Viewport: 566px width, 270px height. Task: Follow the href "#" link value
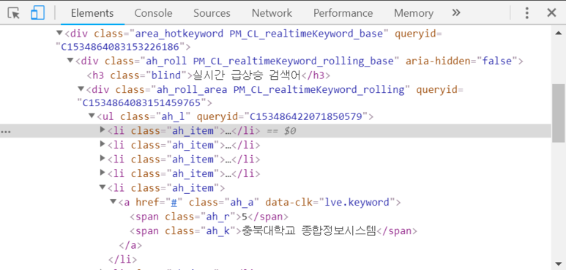(174, 202)
